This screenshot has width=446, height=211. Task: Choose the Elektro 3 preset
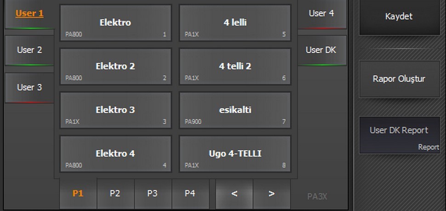[115, 110]
